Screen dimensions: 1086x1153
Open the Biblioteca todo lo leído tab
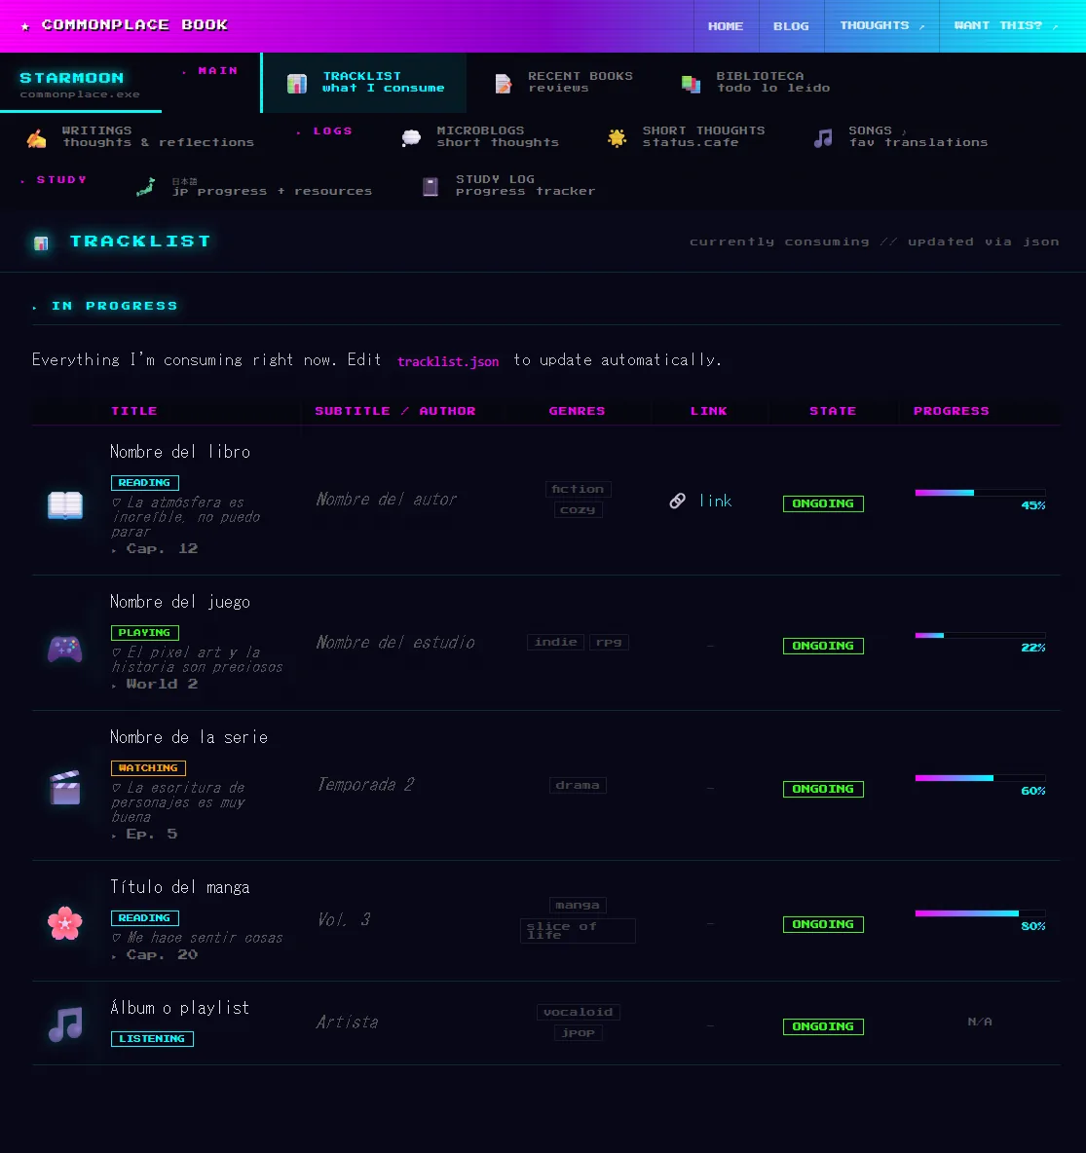pos(756,83)
